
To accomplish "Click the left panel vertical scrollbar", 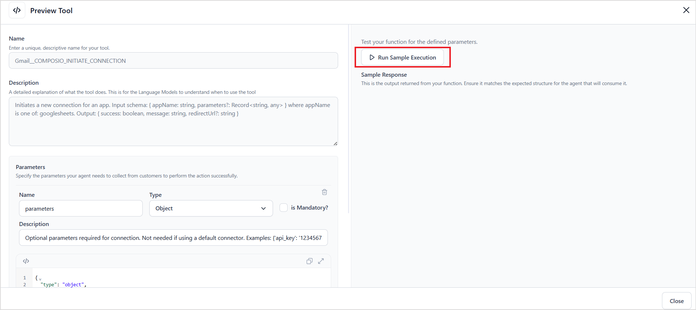I will 349,120.
